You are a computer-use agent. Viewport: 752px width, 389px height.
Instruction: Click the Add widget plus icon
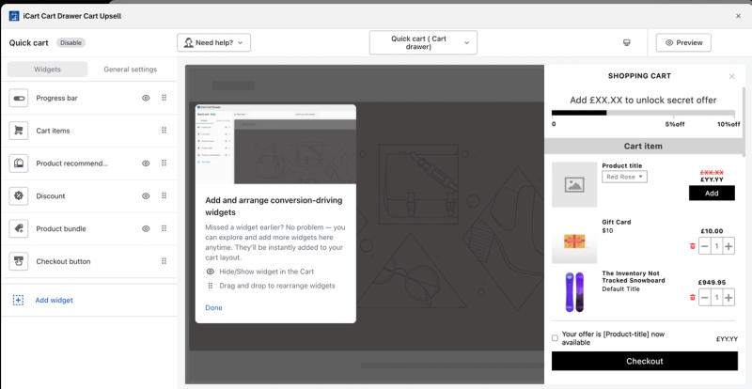(x=18, y=301)
